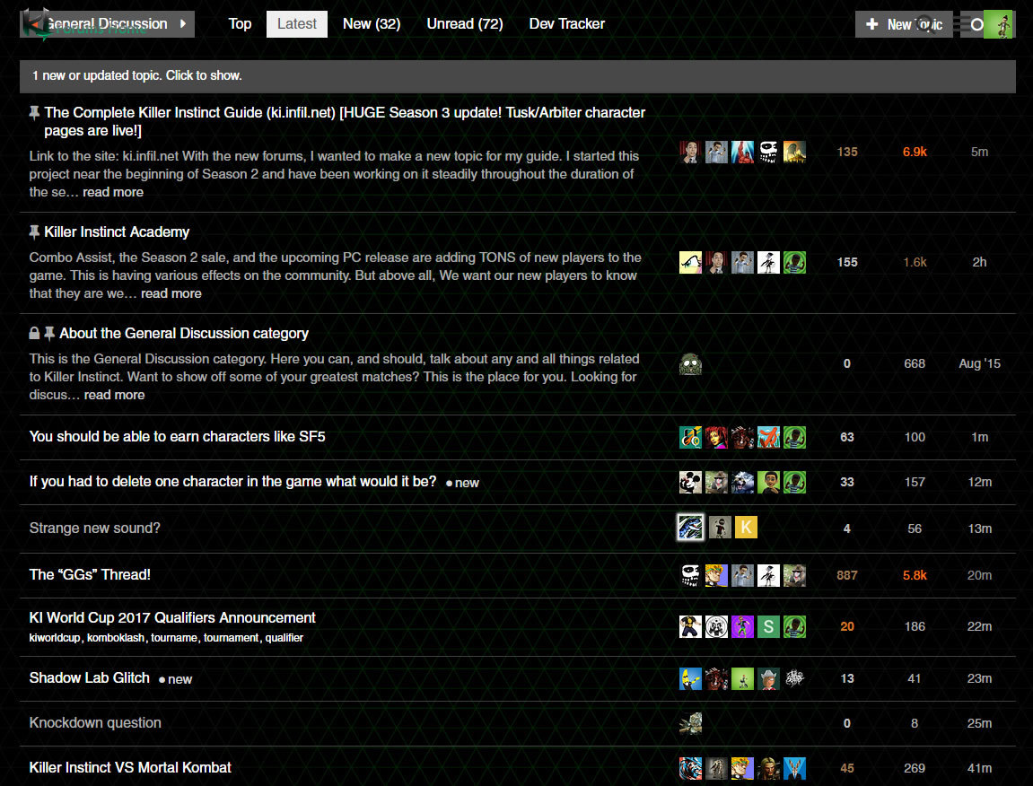Open the Dev Tracker tab
Image resolution: width=1033 pixels, height=786 pixels.
pyautogui.click(x=566, y=24)
